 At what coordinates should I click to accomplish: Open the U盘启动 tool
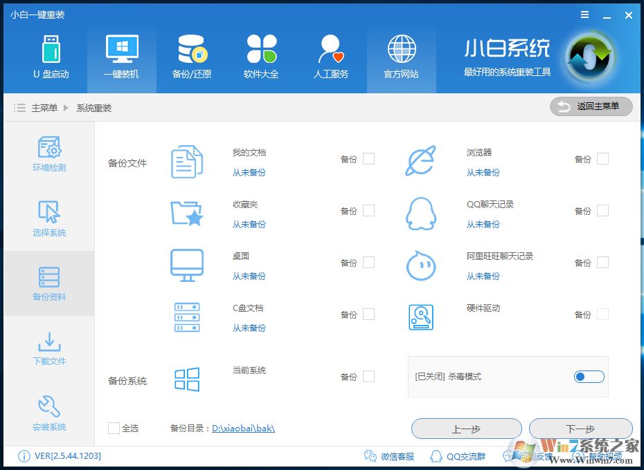tap(51, 57)
